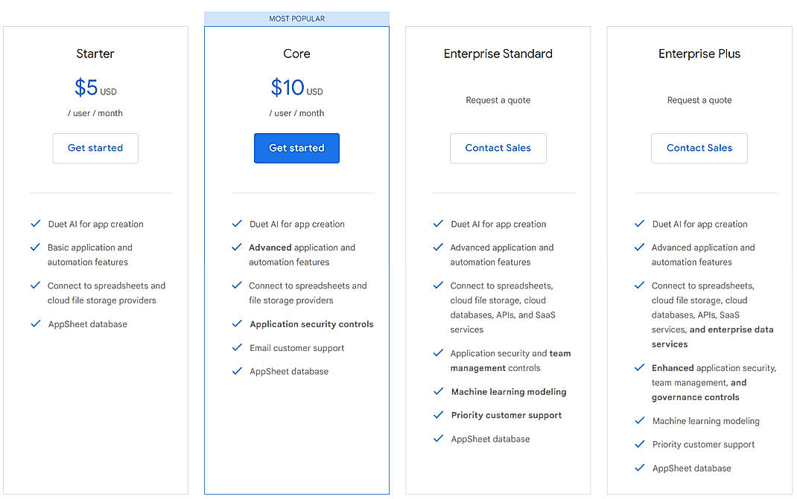The width and height of the screenshot is (797, 499).
Task: Click the checkmark next to enterprise data services in Enterprise Plus
Action: 639,285
